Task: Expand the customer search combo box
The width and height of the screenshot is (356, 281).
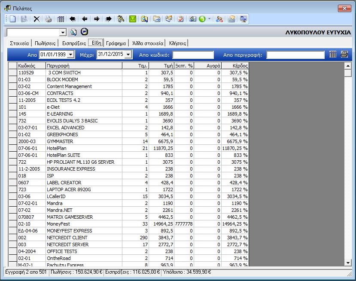Action: 63,33
